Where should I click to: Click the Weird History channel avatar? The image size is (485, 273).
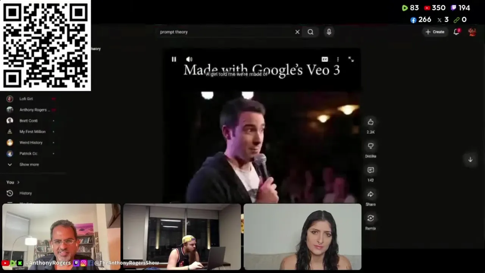point(10,143)
